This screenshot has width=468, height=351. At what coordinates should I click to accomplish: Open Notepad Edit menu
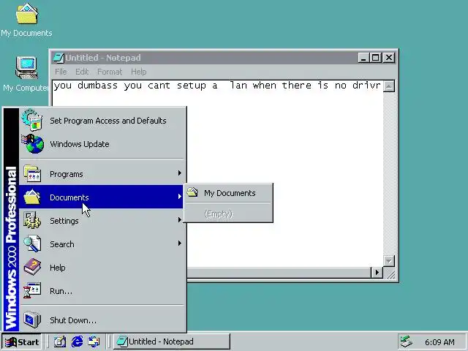coord(82,72)
